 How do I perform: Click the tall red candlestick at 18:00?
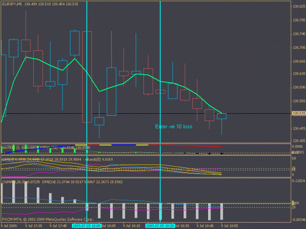87,77
